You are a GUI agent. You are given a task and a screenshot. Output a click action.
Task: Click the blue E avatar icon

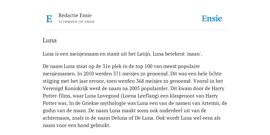click(x=49, y=19)
